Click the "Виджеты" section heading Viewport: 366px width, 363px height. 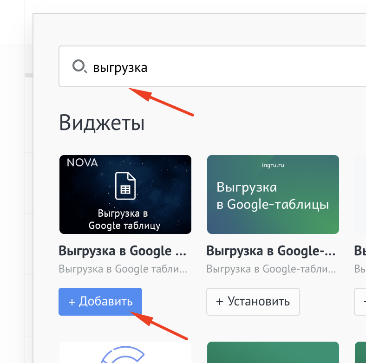pos(102,123)
